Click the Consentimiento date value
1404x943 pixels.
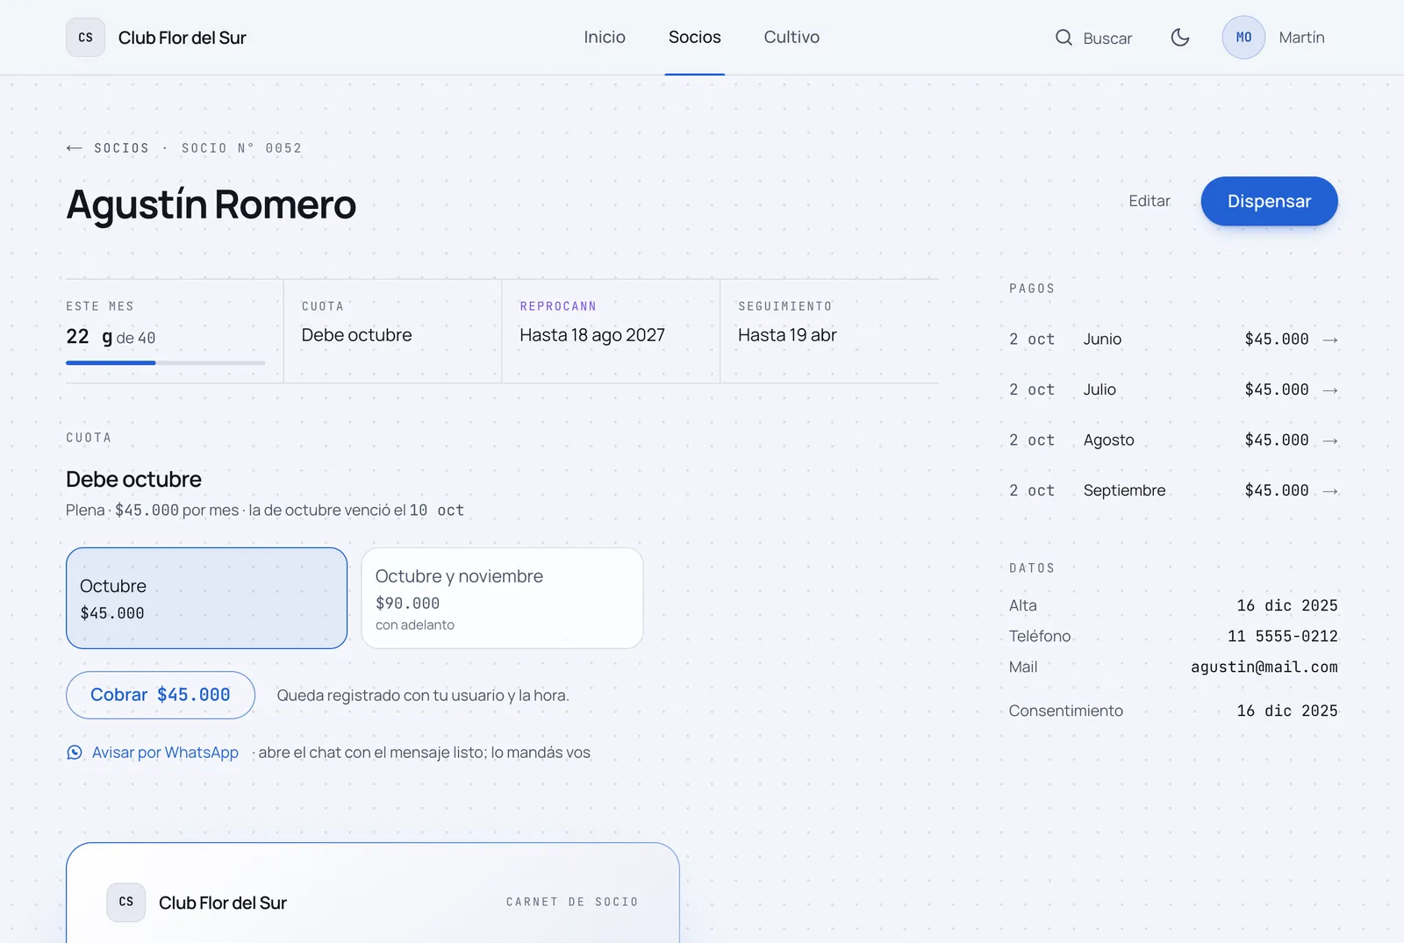pyautogui.click(x=1287, y=711)
